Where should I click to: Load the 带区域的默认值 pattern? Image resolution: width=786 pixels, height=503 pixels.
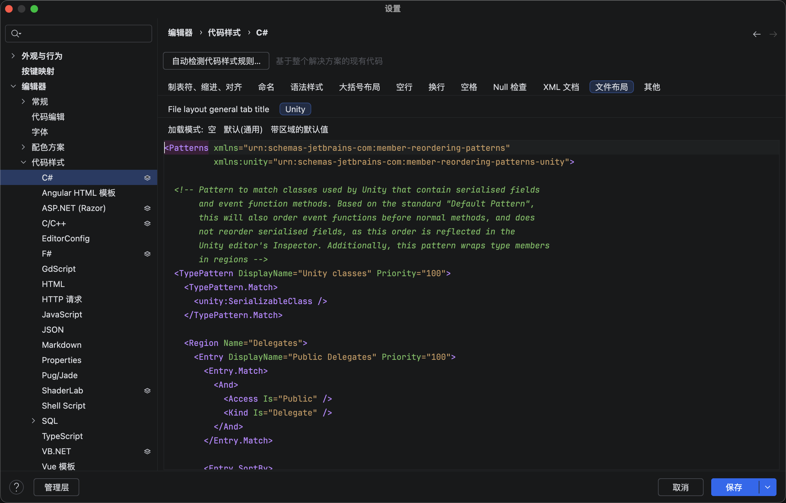click(x=299, y=130)
